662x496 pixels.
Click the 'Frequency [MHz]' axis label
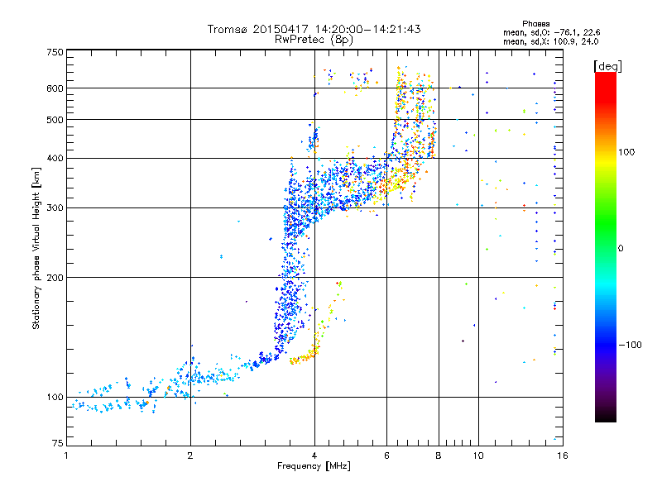point(314,466)
